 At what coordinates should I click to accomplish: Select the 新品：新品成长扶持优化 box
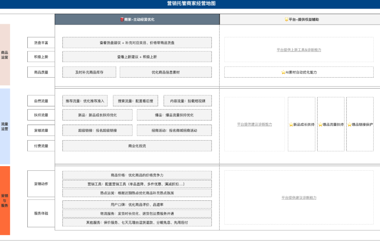(98, 115)
